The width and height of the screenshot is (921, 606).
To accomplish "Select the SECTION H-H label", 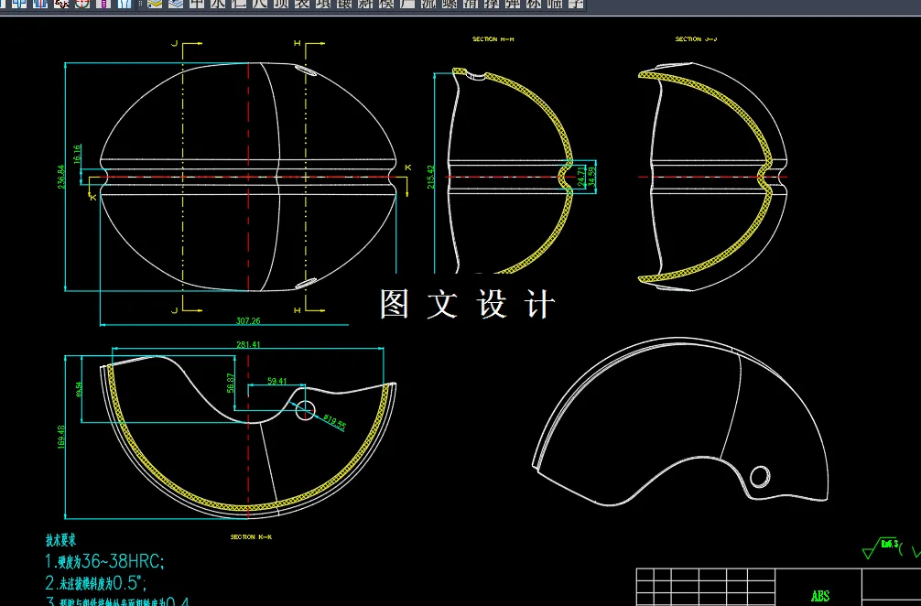I will (x=493, y=39).
